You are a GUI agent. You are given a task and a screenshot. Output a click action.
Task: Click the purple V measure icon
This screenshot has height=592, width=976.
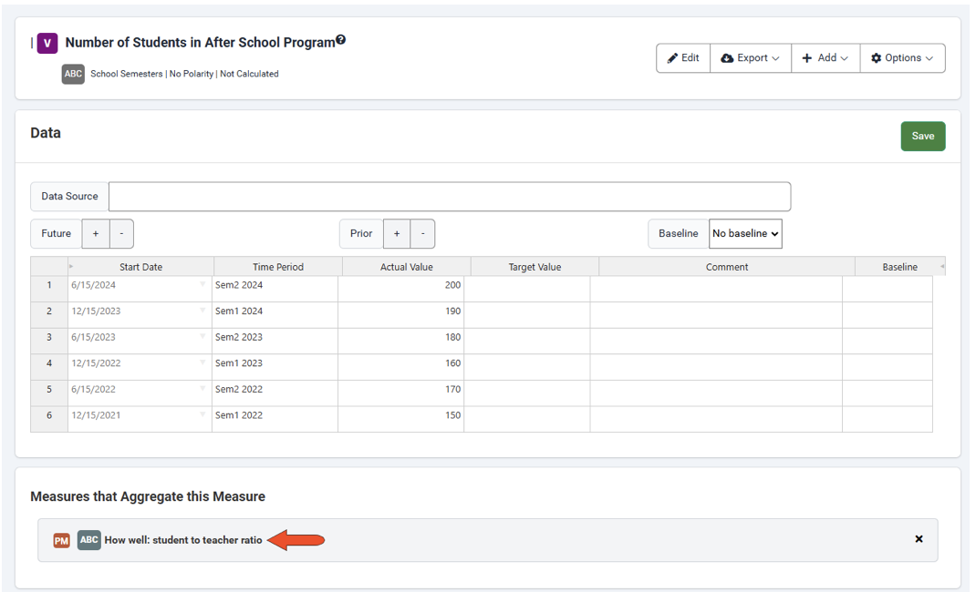[x=47, y=43]
